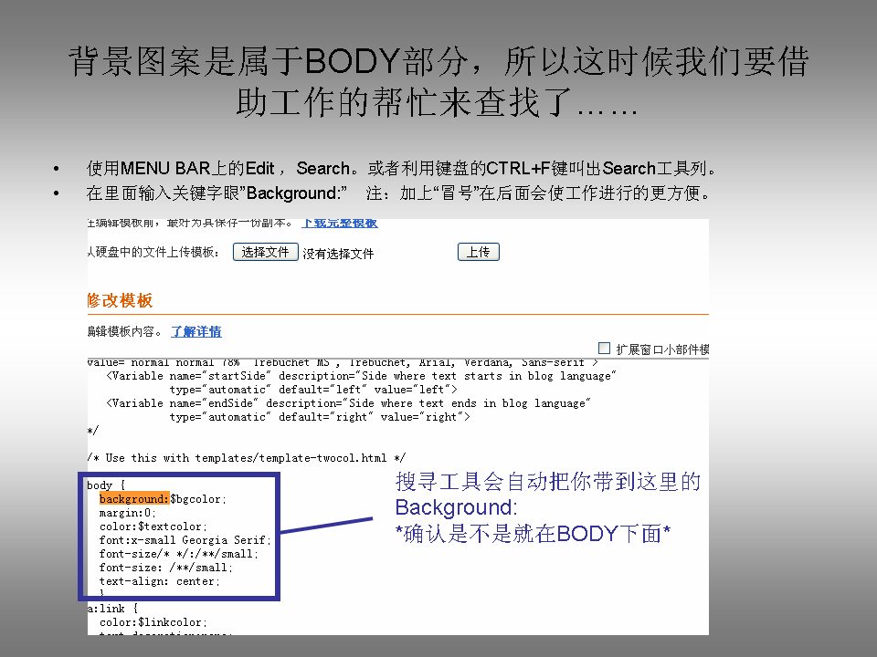Enable the 扩展窗口小部件模 checkbox
This screenshot has width=877, height=657.
pyautogui.click(x=604, y=347)
